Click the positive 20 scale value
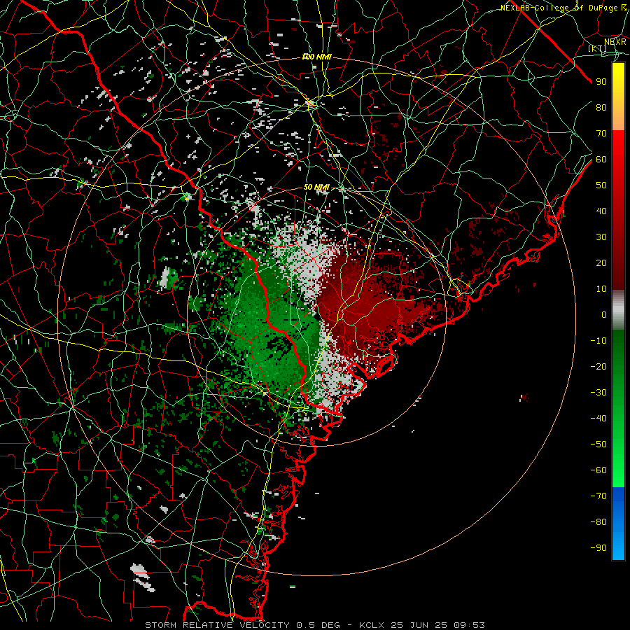 pos(601,262)
